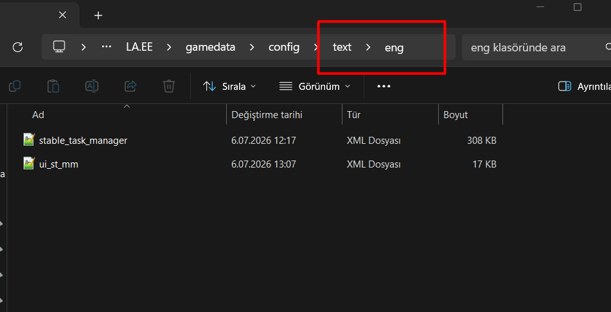The width and height of the screenshot is (611, 312).
Task: Expand chevron after LA.EE breadcrumb
Action: tap(169, 48)
